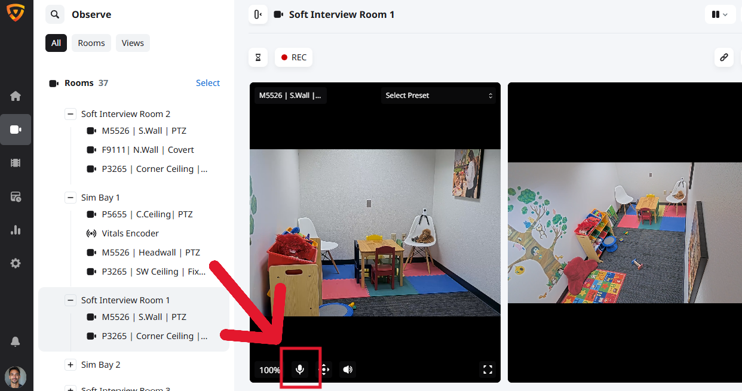Image resolution: width=742 pixels, height=391 pixels.
Task: Open the PTZ directional control
Action: coord(324,370)
